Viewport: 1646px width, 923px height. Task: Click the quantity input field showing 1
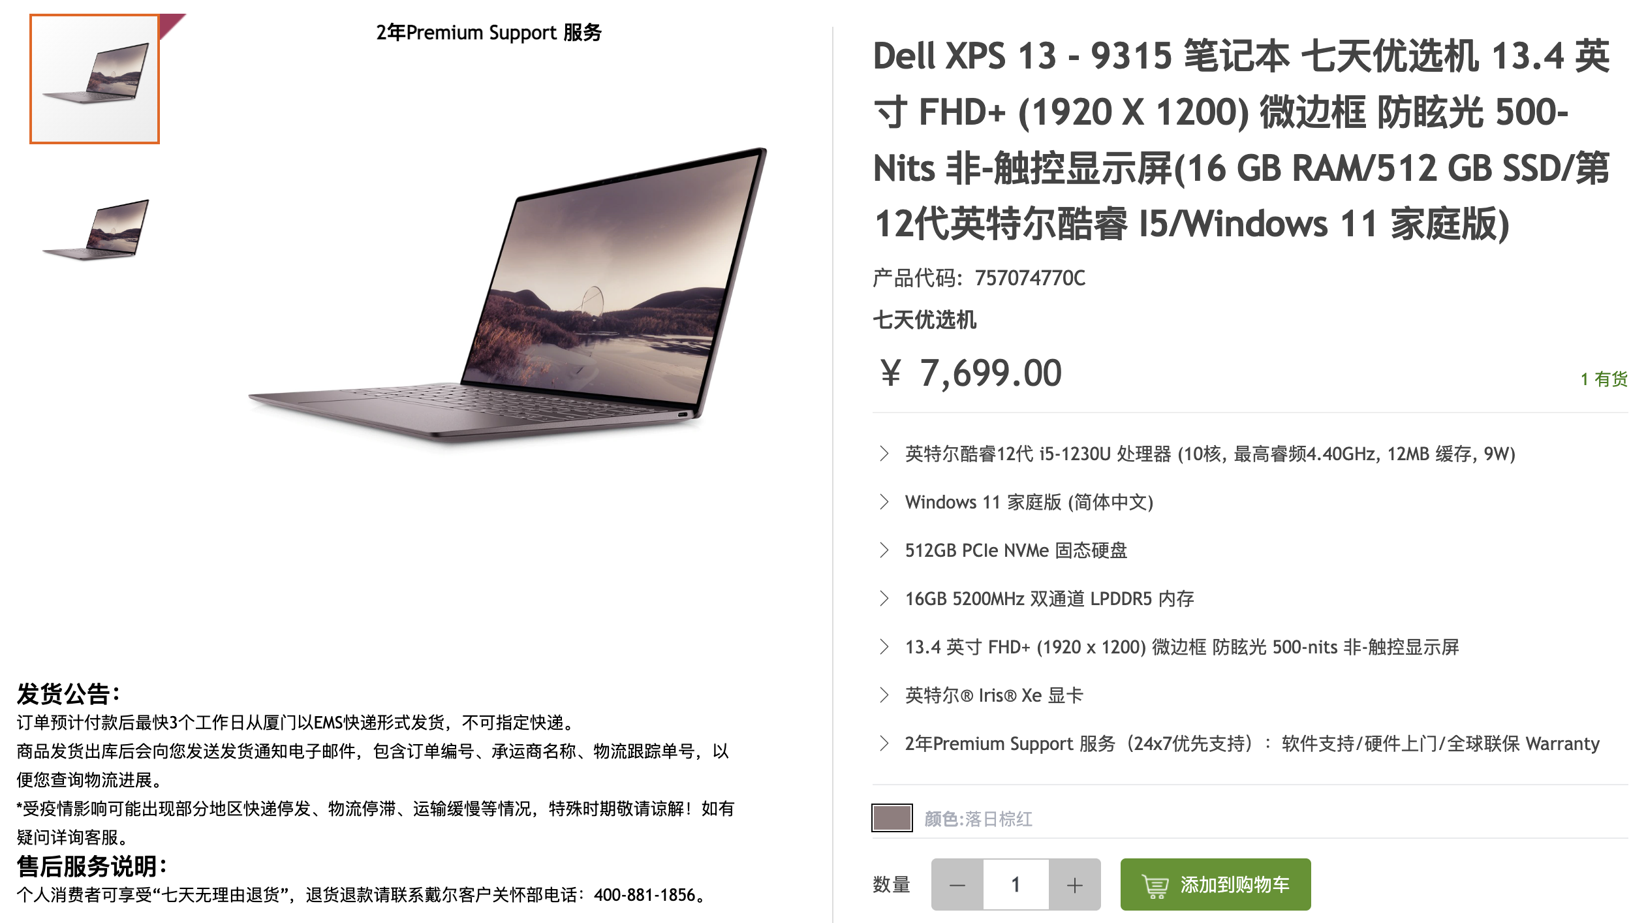[1016, 884]
